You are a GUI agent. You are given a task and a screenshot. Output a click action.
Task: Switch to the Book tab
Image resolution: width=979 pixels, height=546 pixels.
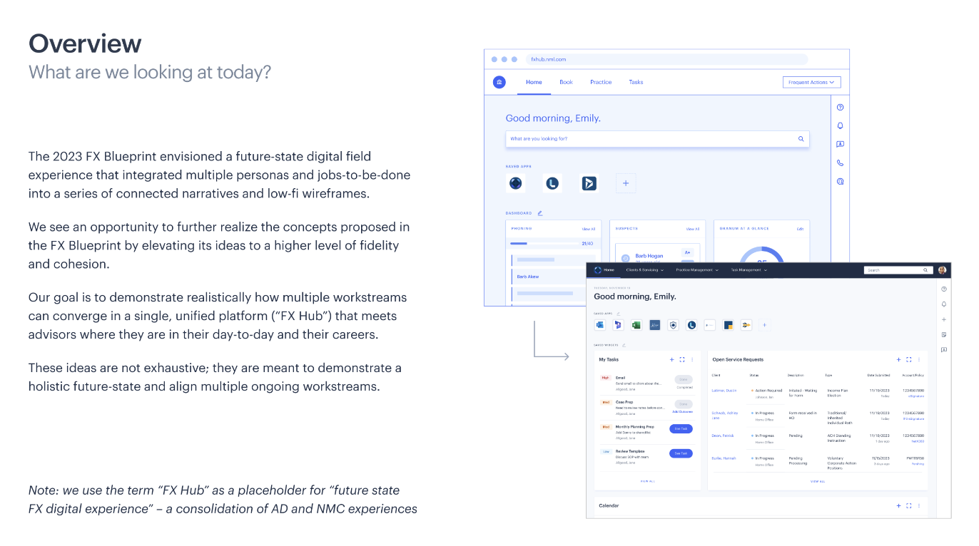[x=566, y=82]
